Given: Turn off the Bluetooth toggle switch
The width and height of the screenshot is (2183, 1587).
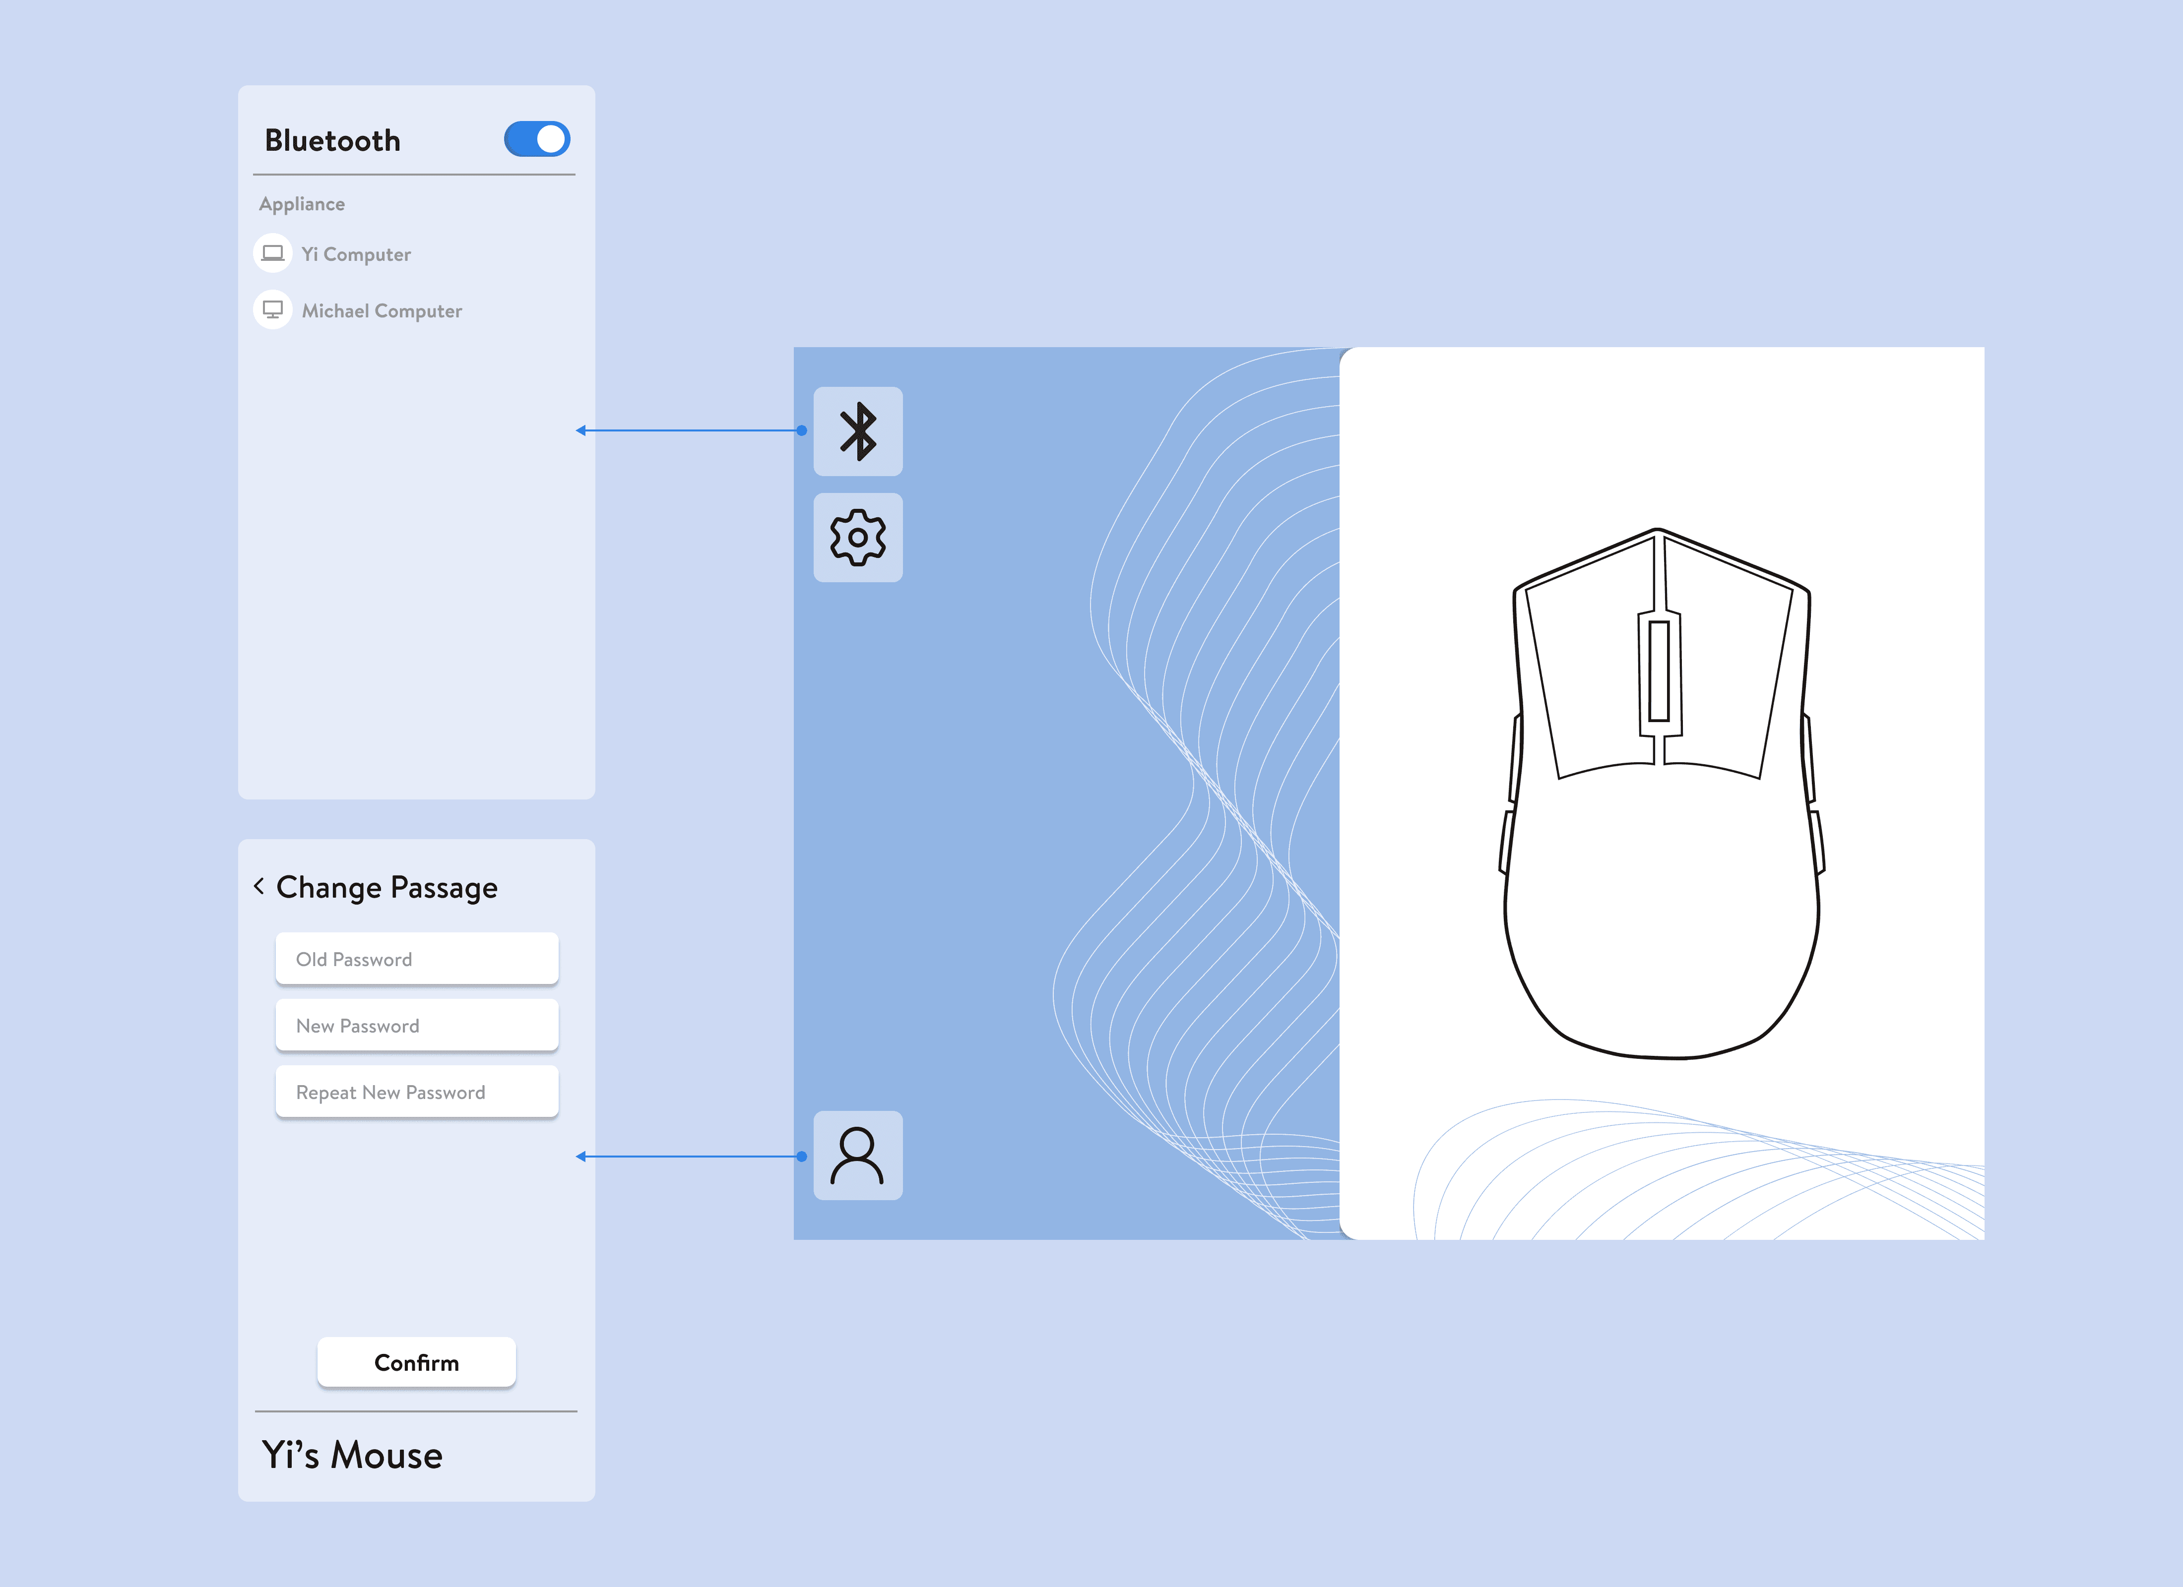Looking at the screenshot, I should [x=537, y=139].
